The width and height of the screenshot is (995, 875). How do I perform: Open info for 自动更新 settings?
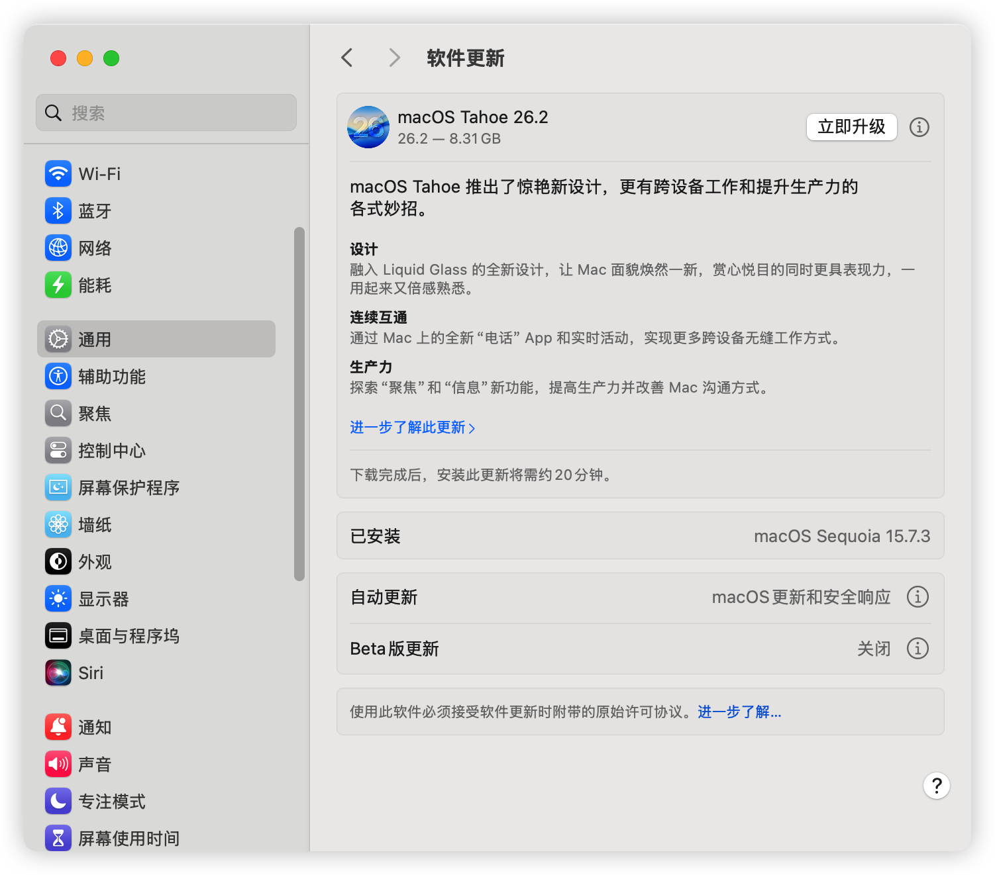(x=917, y=596)
